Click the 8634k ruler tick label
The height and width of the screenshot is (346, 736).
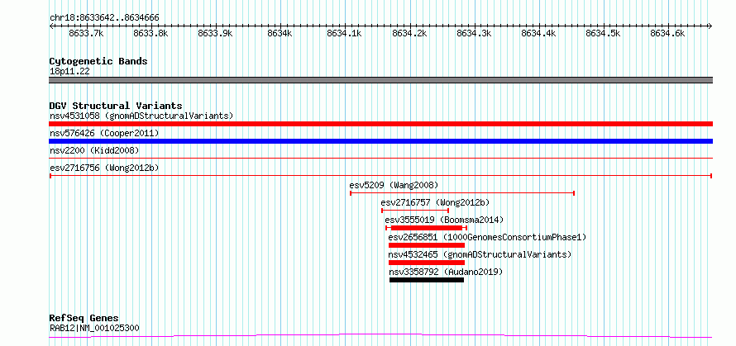[x=280, y=33]
